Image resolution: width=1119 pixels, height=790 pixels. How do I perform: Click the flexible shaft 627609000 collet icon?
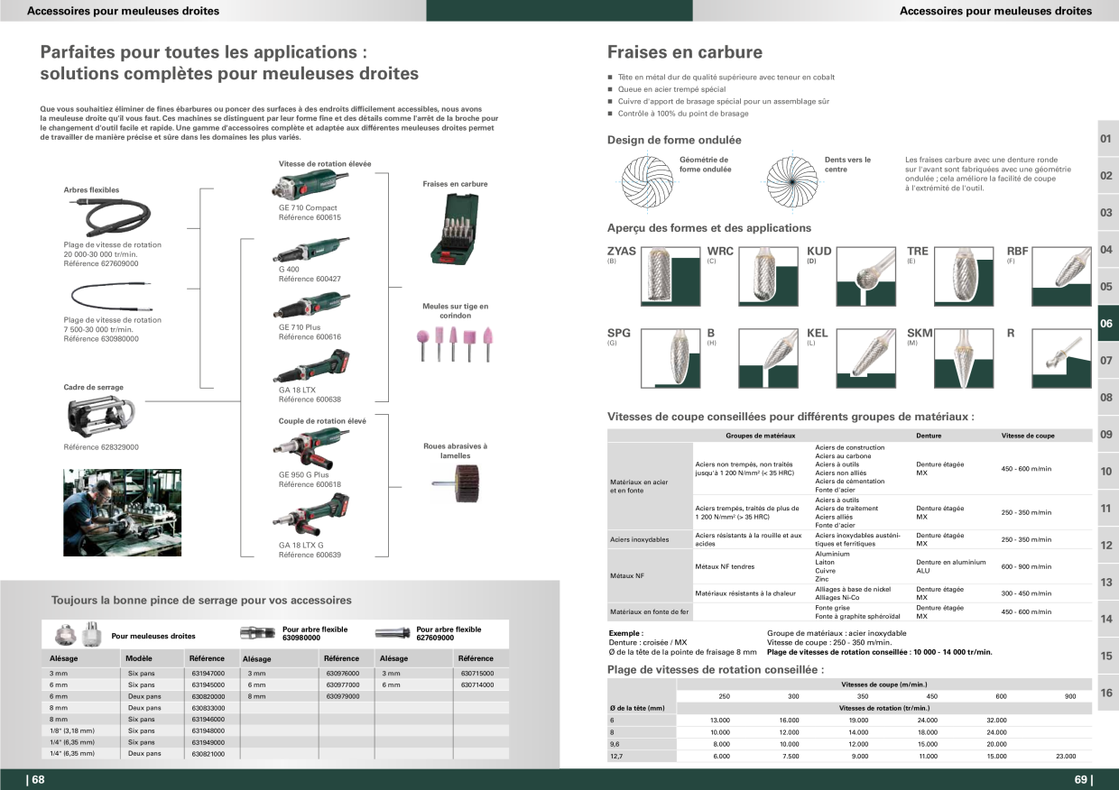pyautogui.click(x=393, y=633)
